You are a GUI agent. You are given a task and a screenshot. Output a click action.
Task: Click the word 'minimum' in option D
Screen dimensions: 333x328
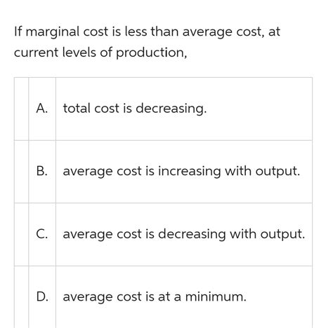[214, 296]
